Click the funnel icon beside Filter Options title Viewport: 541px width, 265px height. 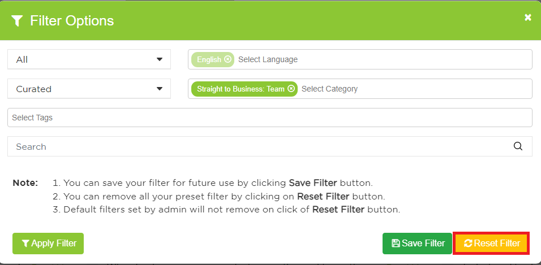(x=18, y=21)
